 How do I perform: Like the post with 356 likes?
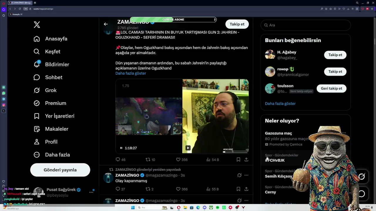pyautogui.click(x=182, y=160)
